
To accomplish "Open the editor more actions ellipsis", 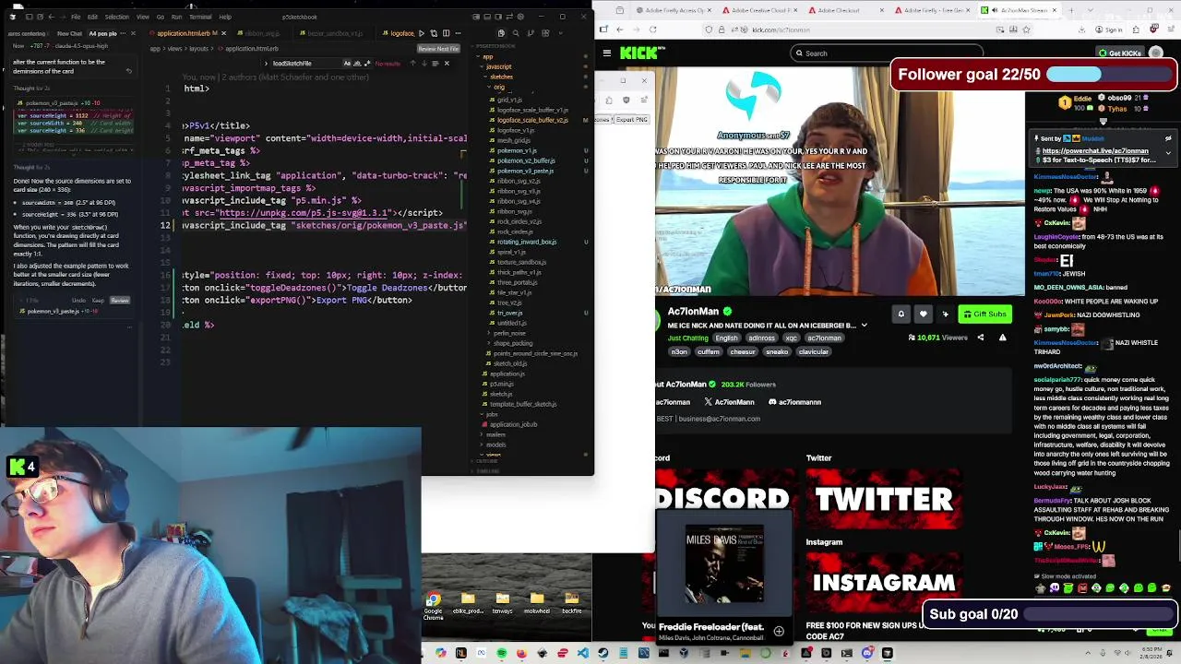I will click(459, 33).
